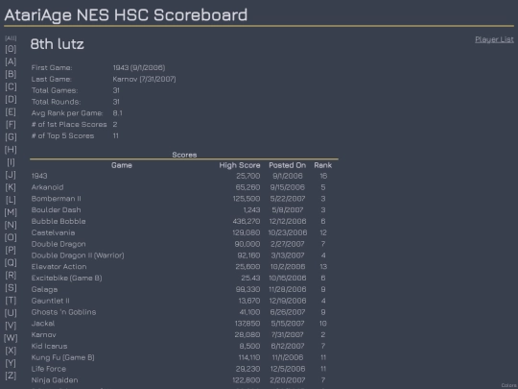The height and width of the screenshot is (389, 518).
Task: Click the Scores table heading
Action: [184, 155]
